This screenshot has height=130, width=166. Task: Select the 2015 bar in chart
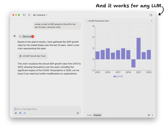[108, 54]
